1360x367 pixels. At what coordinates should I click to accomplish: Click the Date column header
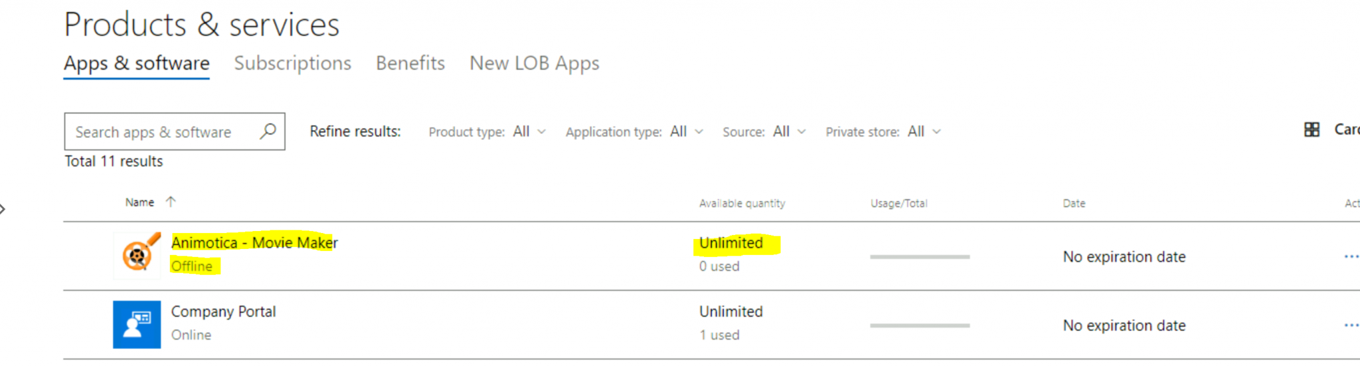[1074, 203]
